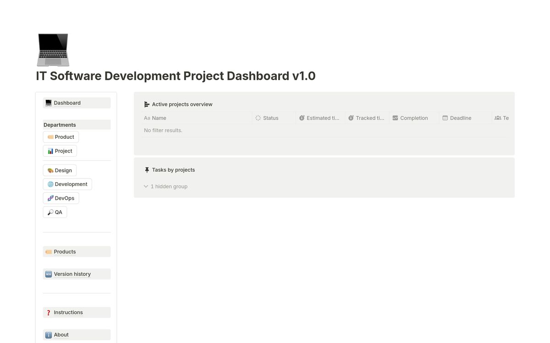Click the Estimated time column clock icon
The width and height of the screenshot is (550, 343).
(302, 118)
